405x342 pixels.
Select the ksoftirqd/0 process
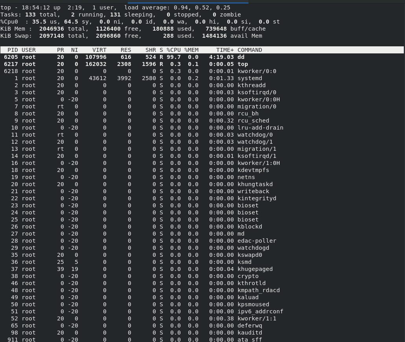(x=257, y=92)
